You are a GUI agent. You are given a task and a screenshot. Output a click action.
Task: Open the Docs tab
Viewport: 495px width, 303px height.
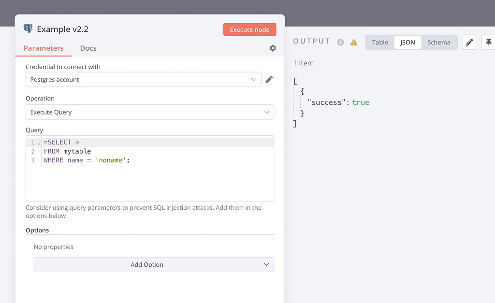(88, 48)
